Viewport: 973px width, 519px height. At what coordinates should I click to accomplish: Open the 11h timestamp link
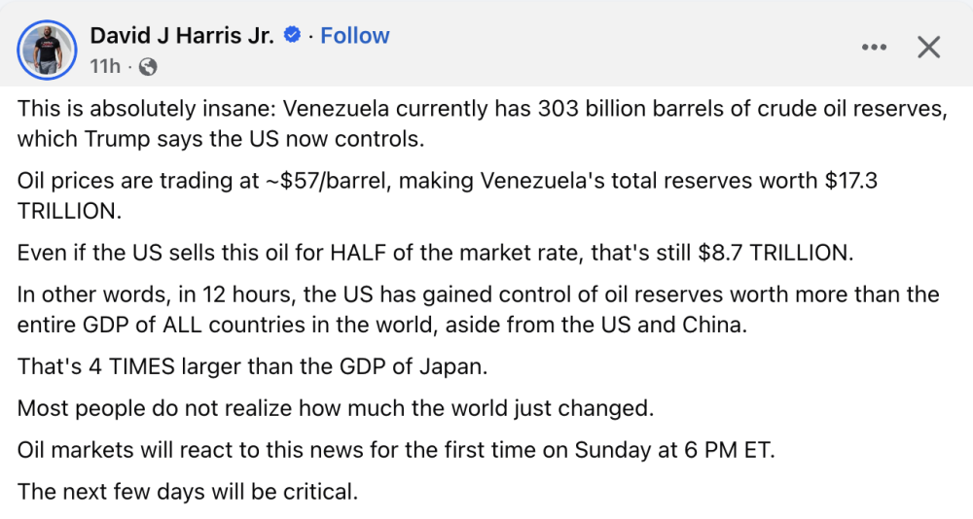coord(105,67)
